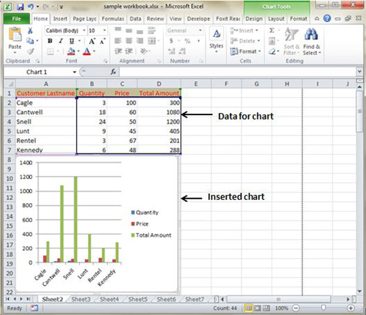Click Select All corner button
This screenshot has width=366, height=315.
[x=9, y=84]
